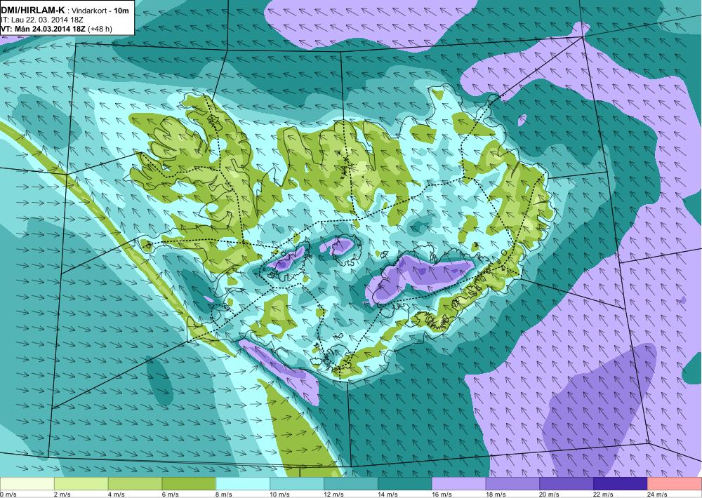This screenshot has height=498, width=702.
Task: Pick the teal 12–14 m/s legend swatch
Action: [x=350, y=484]
